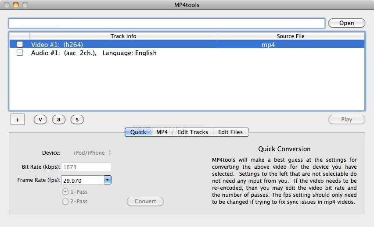Image resolution: width=374 pixels, height=227 pixels.
Task: Select the Video #1: (h264) row
Action: pos(187,44)
